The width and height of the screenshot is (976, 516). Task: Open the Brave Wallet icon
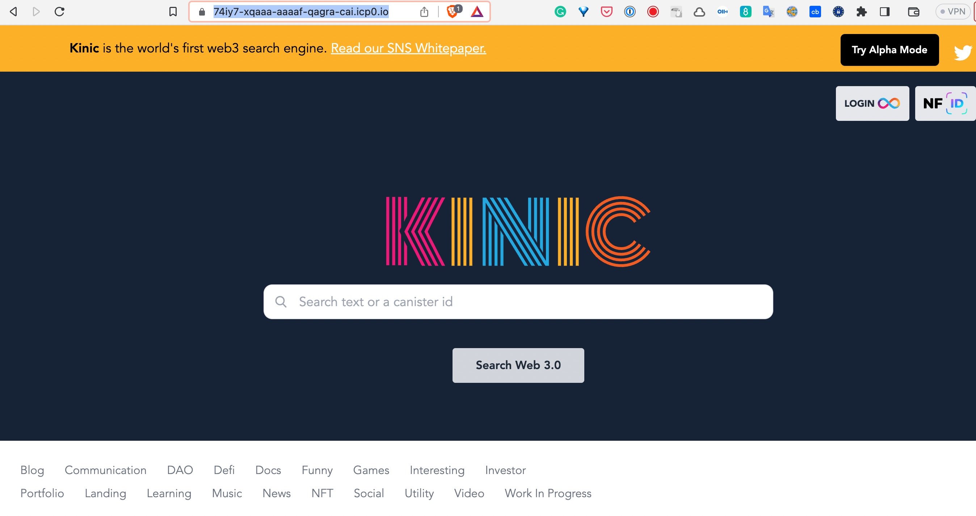click(x=913, y=12)
